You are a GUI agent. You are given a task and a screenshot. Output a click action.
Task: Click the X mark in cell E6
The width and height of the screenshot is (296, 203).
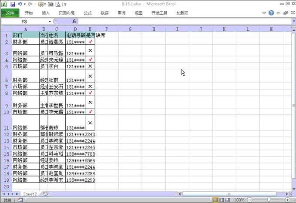pyautogui.click(x=90, y=76)
